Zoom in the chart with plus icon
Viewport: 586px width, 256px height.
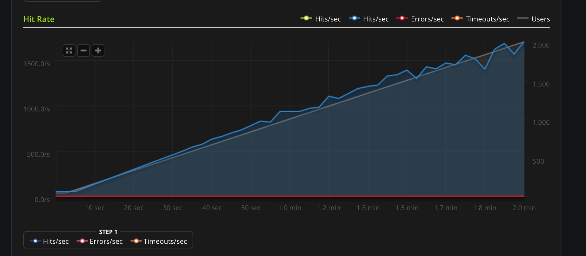click(x=98, y=51)
